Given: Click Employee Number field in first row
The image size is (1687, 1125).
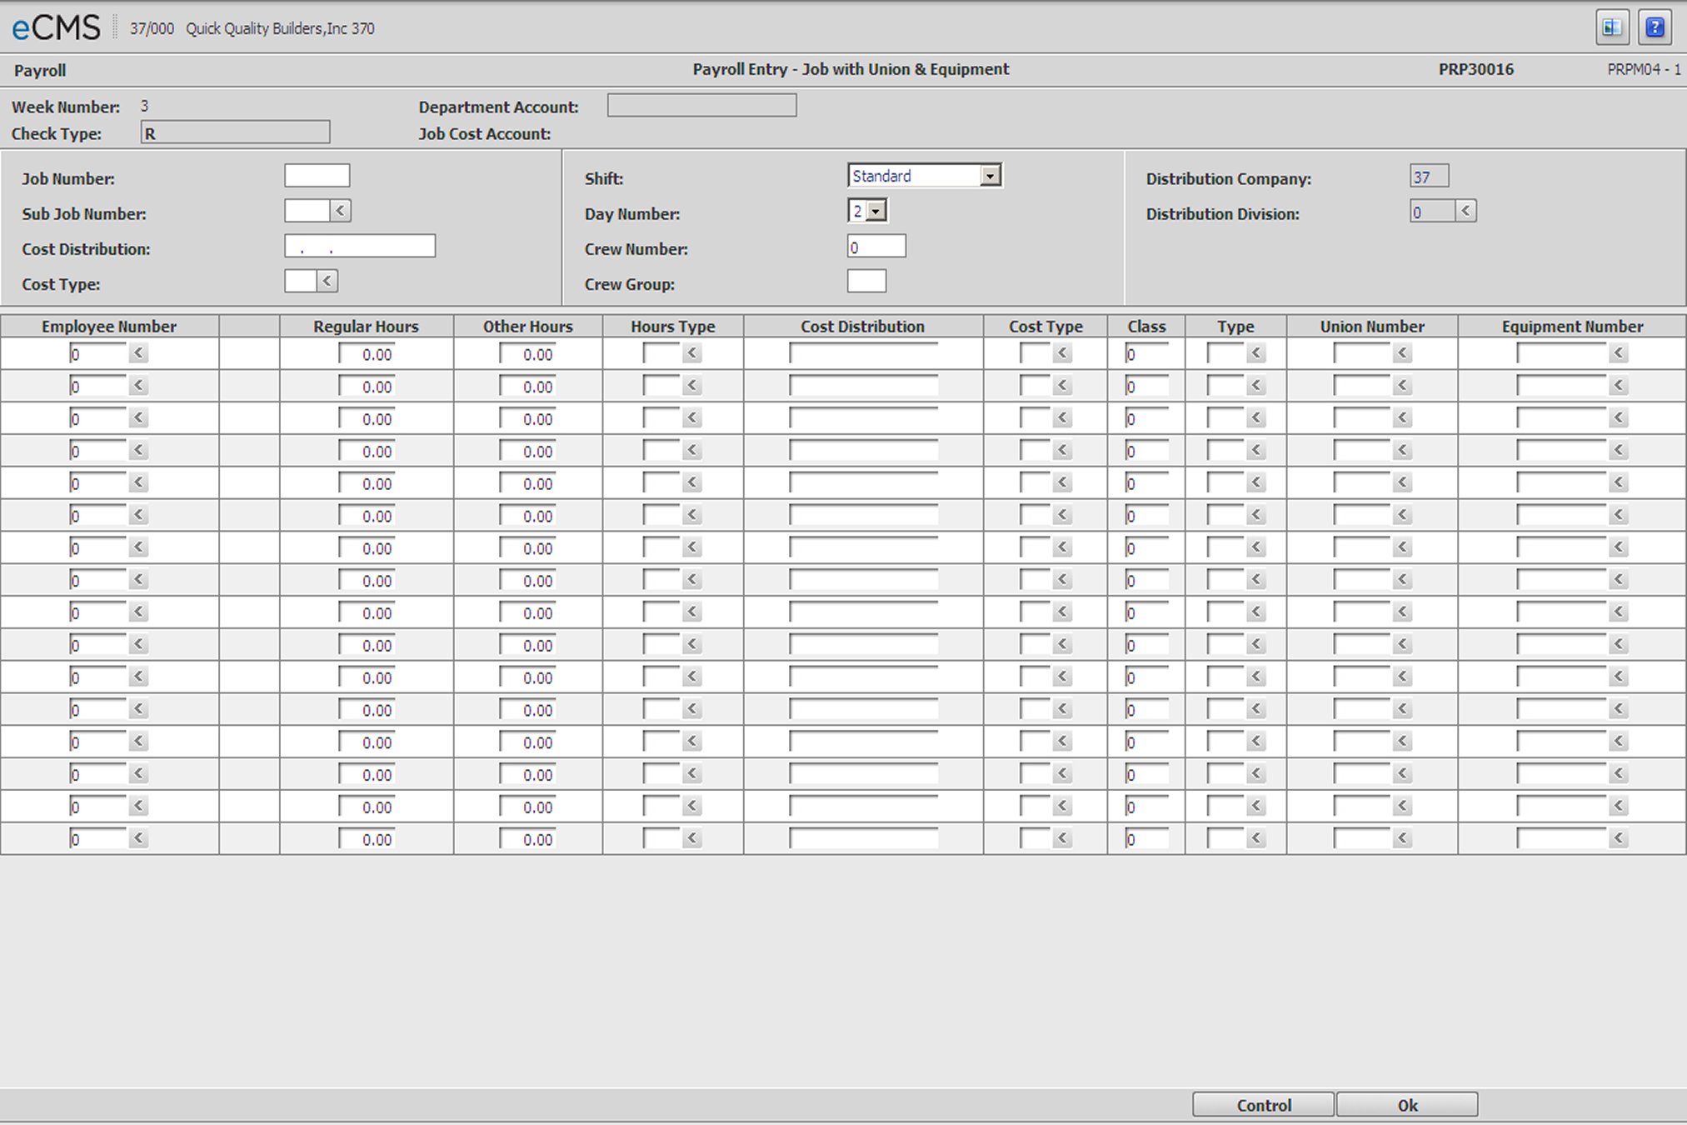Looking at the screenshot, I should (x=98, y=354).
